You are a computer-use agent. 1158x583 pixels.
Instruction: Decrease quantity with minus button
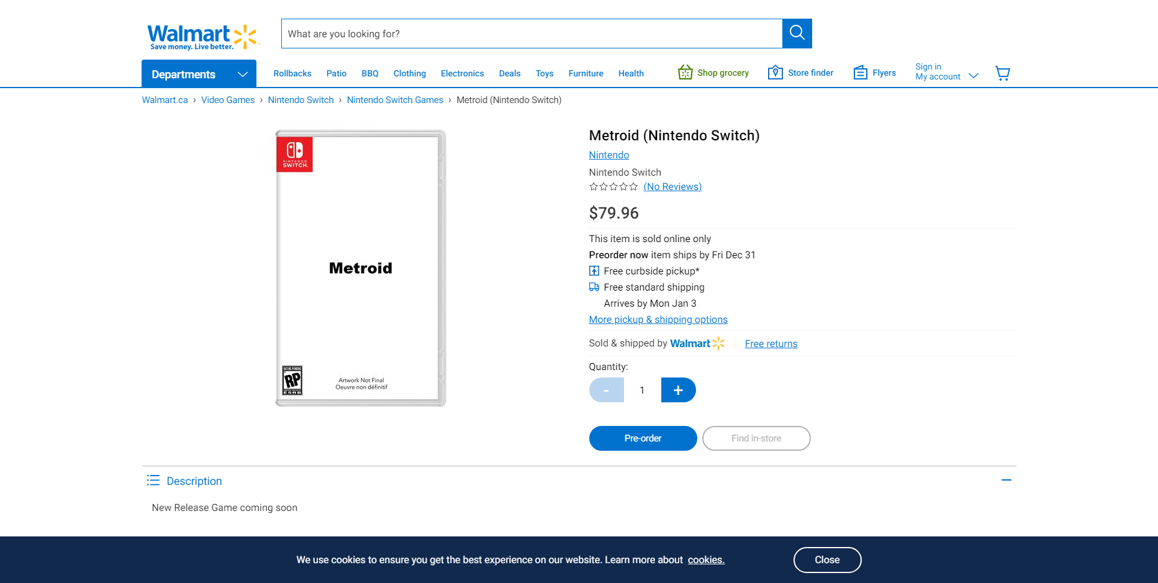click(607, 390)
